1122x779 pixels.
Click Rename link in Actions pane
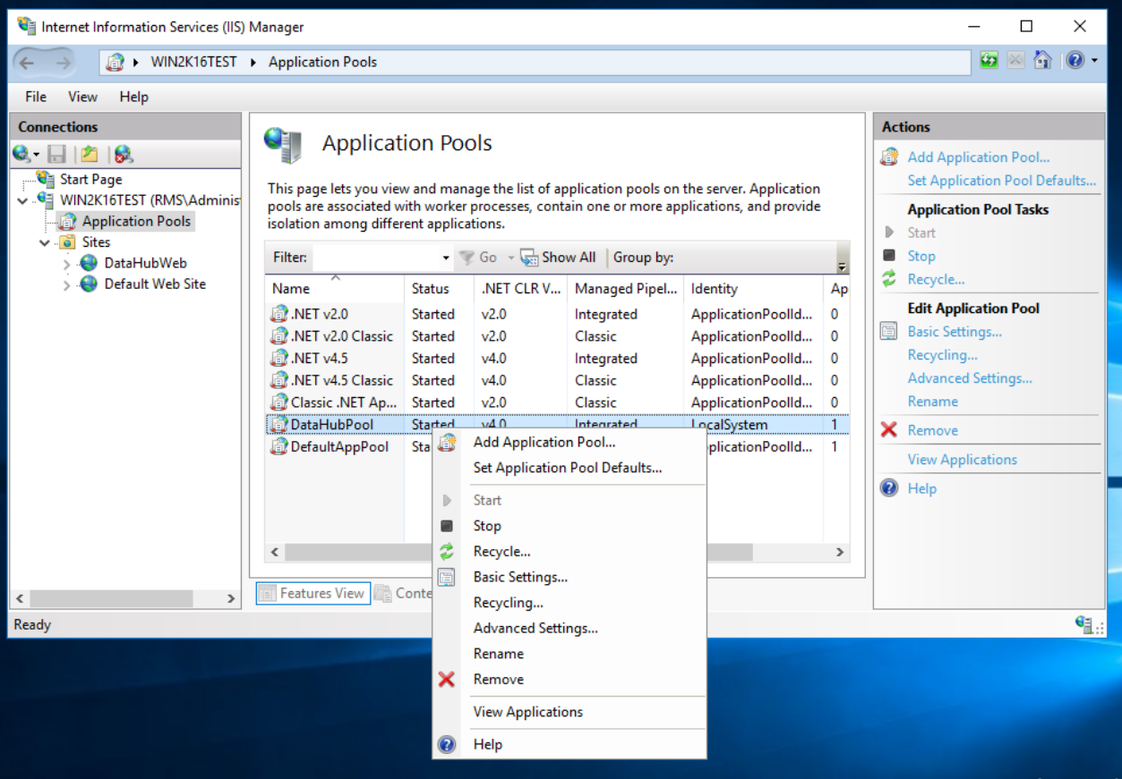(x=932, y=402)
